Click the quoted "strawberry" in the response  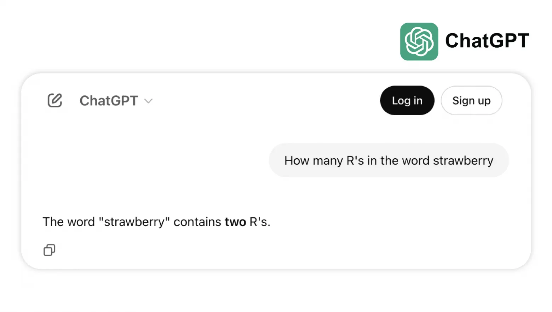coord(134,222)
